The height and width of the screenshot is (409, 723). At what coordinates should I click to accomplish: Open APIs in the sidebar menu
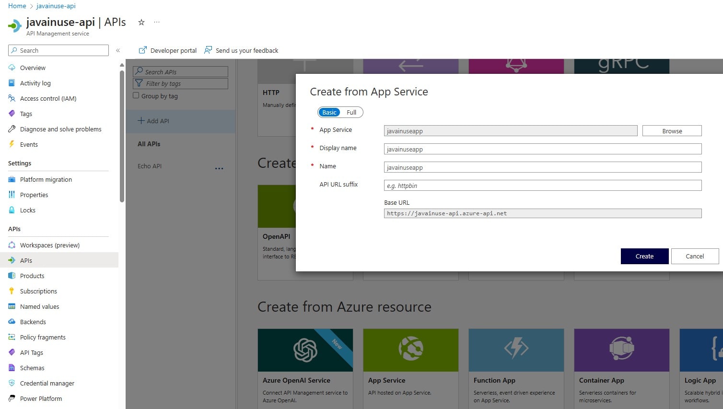[59, 260]
